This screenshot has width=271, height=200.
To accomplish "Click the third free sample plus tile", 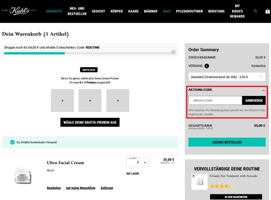I will (118, 100).
